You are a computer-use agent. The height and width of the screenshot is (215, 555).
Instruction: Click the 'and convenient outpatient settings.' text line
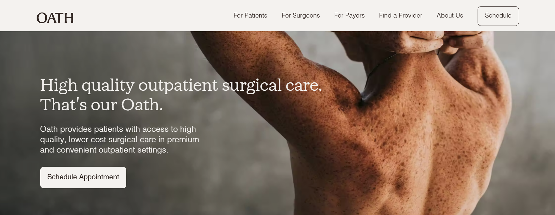coord(104,150)
